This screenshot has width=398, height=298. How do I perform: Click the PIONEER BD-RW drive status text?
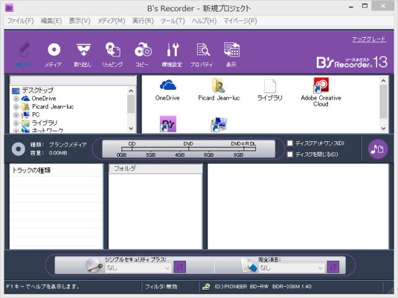coord(263,287)
